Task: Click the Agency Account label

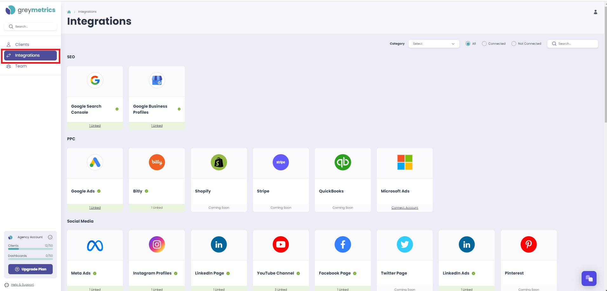Action: click(x=30, y=237)
